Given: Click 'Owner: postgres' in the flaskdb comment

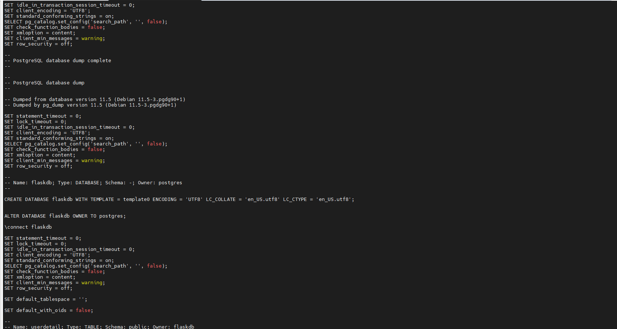Looking at the screenshot, I should point(160,183).
